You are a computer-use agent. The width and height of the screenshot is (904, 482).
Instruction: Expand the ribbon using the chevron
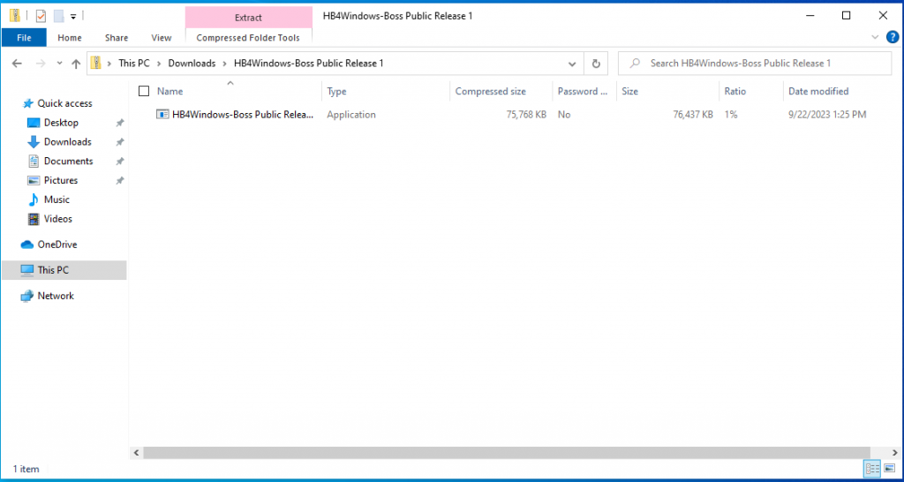[x=875, y=37]
